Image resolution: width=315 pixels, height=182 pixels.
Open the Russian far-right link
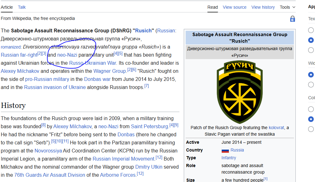pos(19,55)
